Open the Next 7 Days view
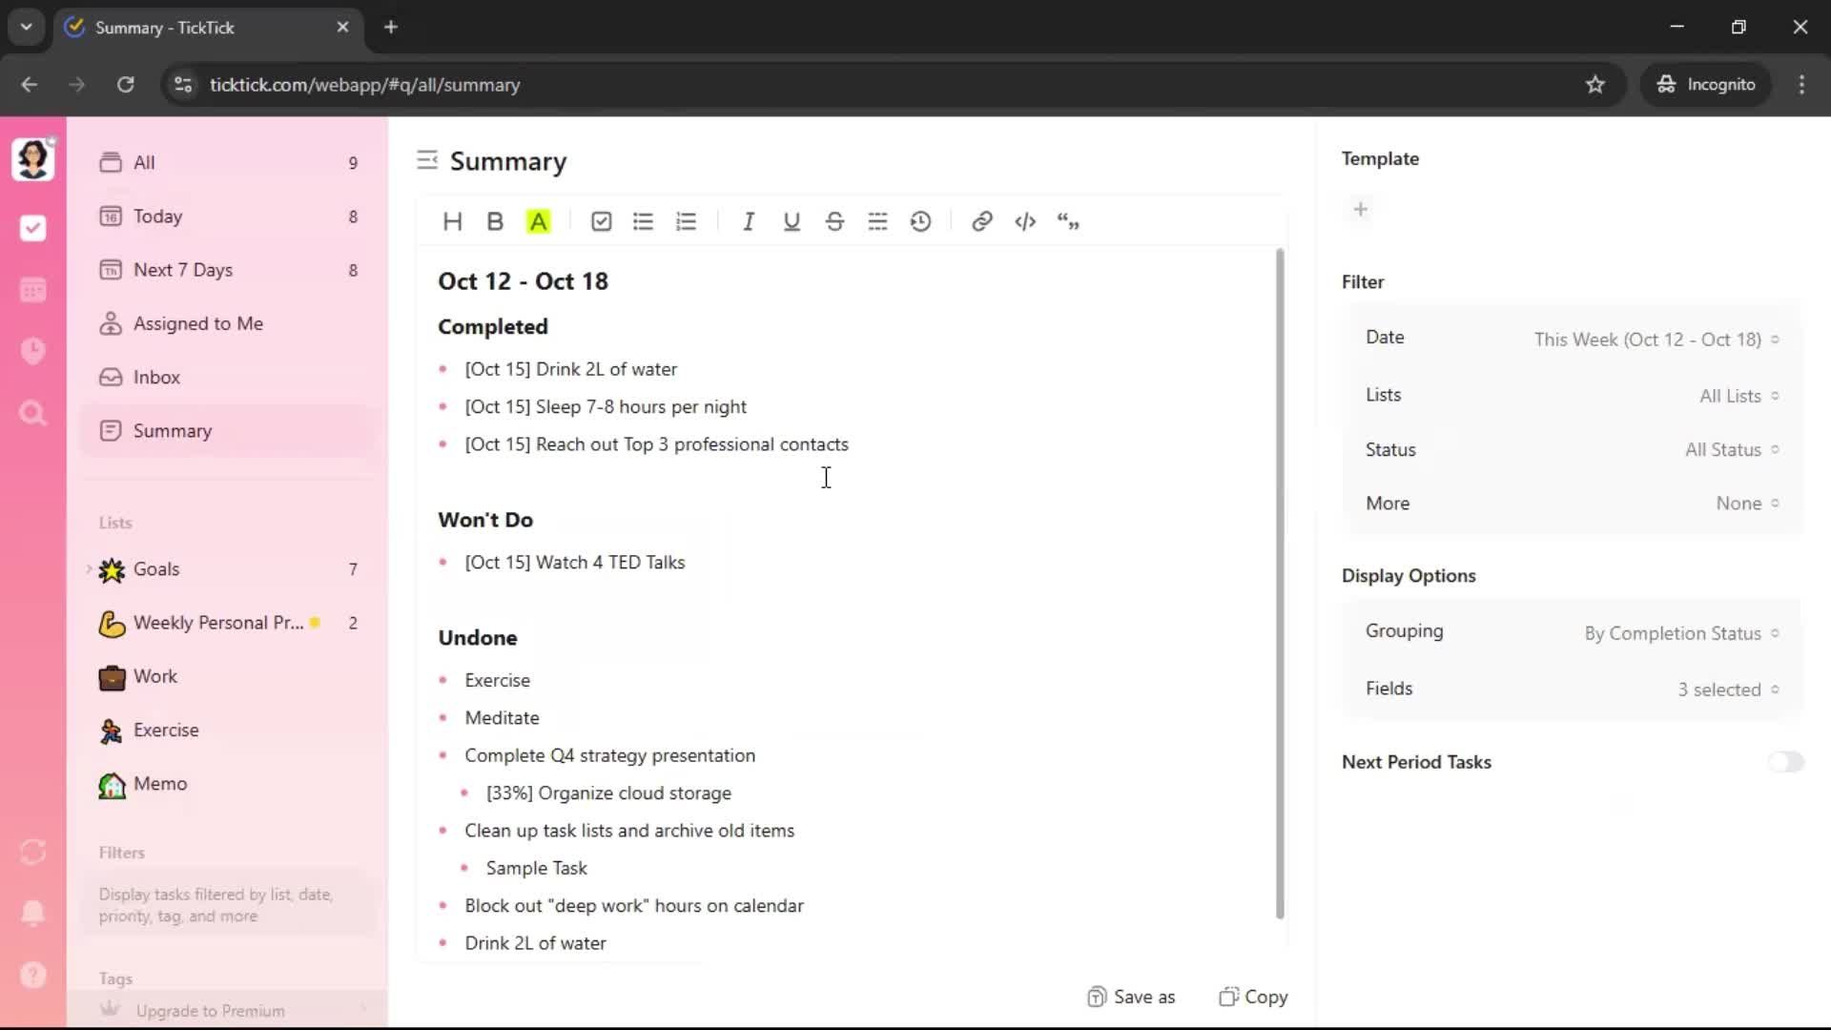 [182, 270]
